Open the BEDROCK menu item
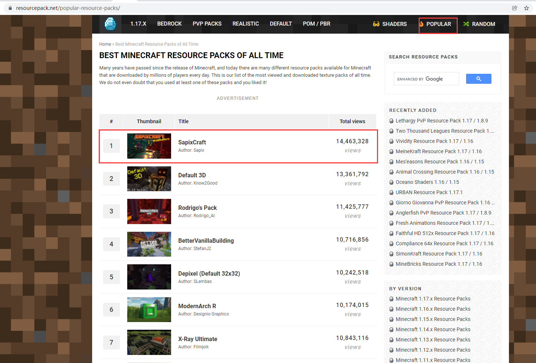Image resolution: width=536 pixels, height=363 pixels. [169, 24]
